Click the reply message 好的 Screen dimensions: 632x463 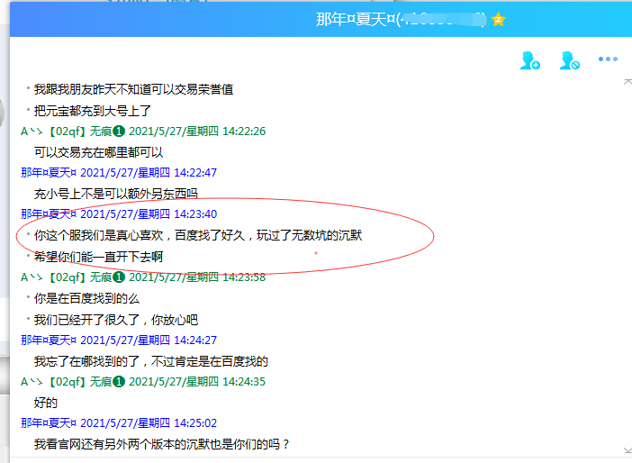pyautogui.click(x=46, y=403)
